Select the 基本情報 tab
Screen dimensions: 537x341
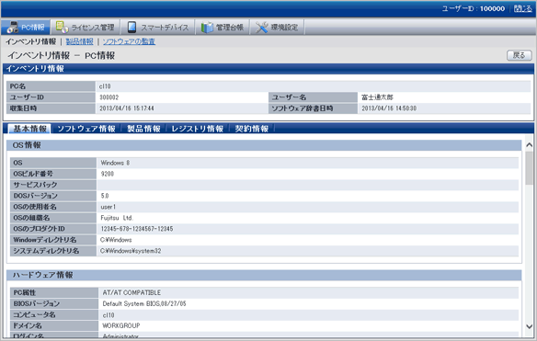point(29,129)
